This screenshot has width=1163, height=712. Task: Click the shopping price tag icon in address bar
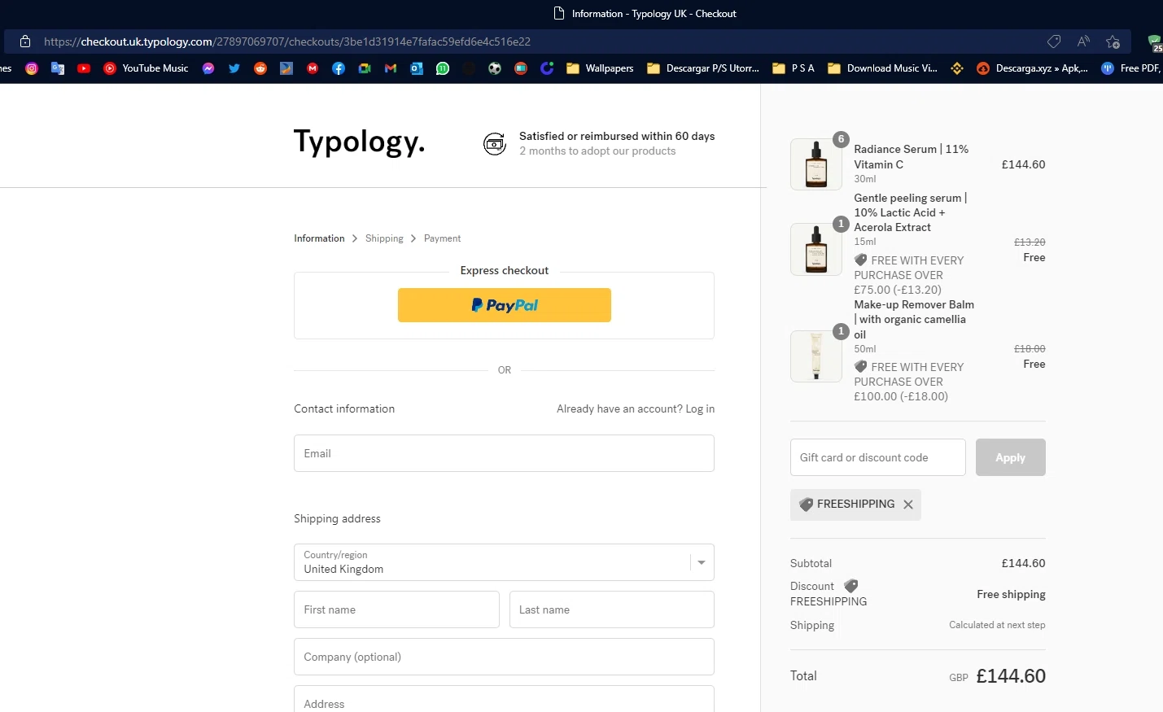click(1054, 41)
